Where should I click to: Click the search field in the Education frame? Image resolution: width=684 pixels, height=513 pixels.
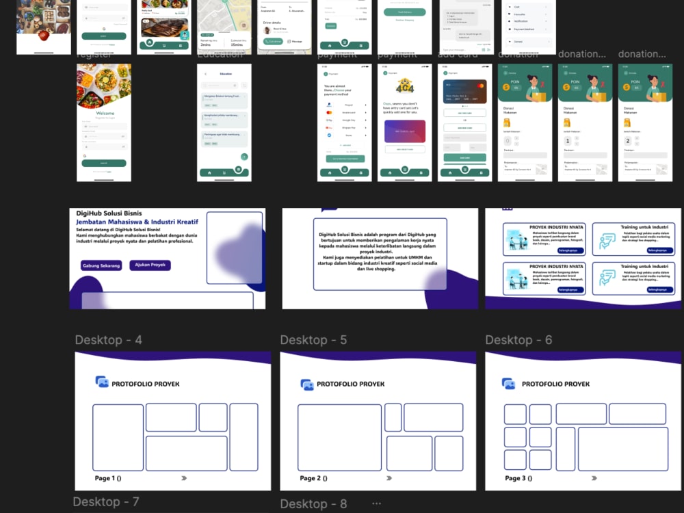point(221,85)
